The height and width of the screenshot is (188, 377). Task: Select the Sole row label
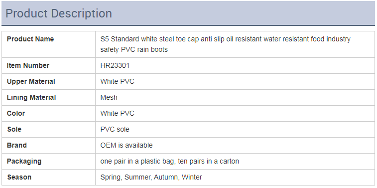click(x=14, y=129)
